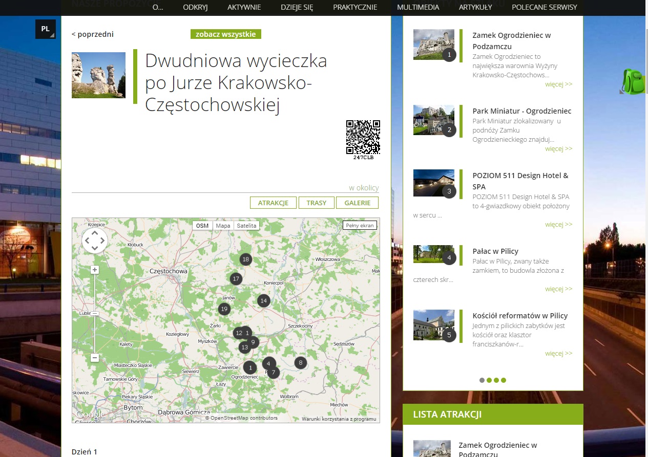Open the PRAKTYCZNIE menu
648x457 pixels.
tap(355, 7)
